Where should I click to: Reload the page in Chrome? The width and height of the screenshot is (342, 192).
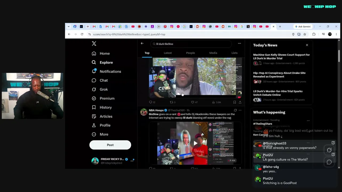pos(82,34)
